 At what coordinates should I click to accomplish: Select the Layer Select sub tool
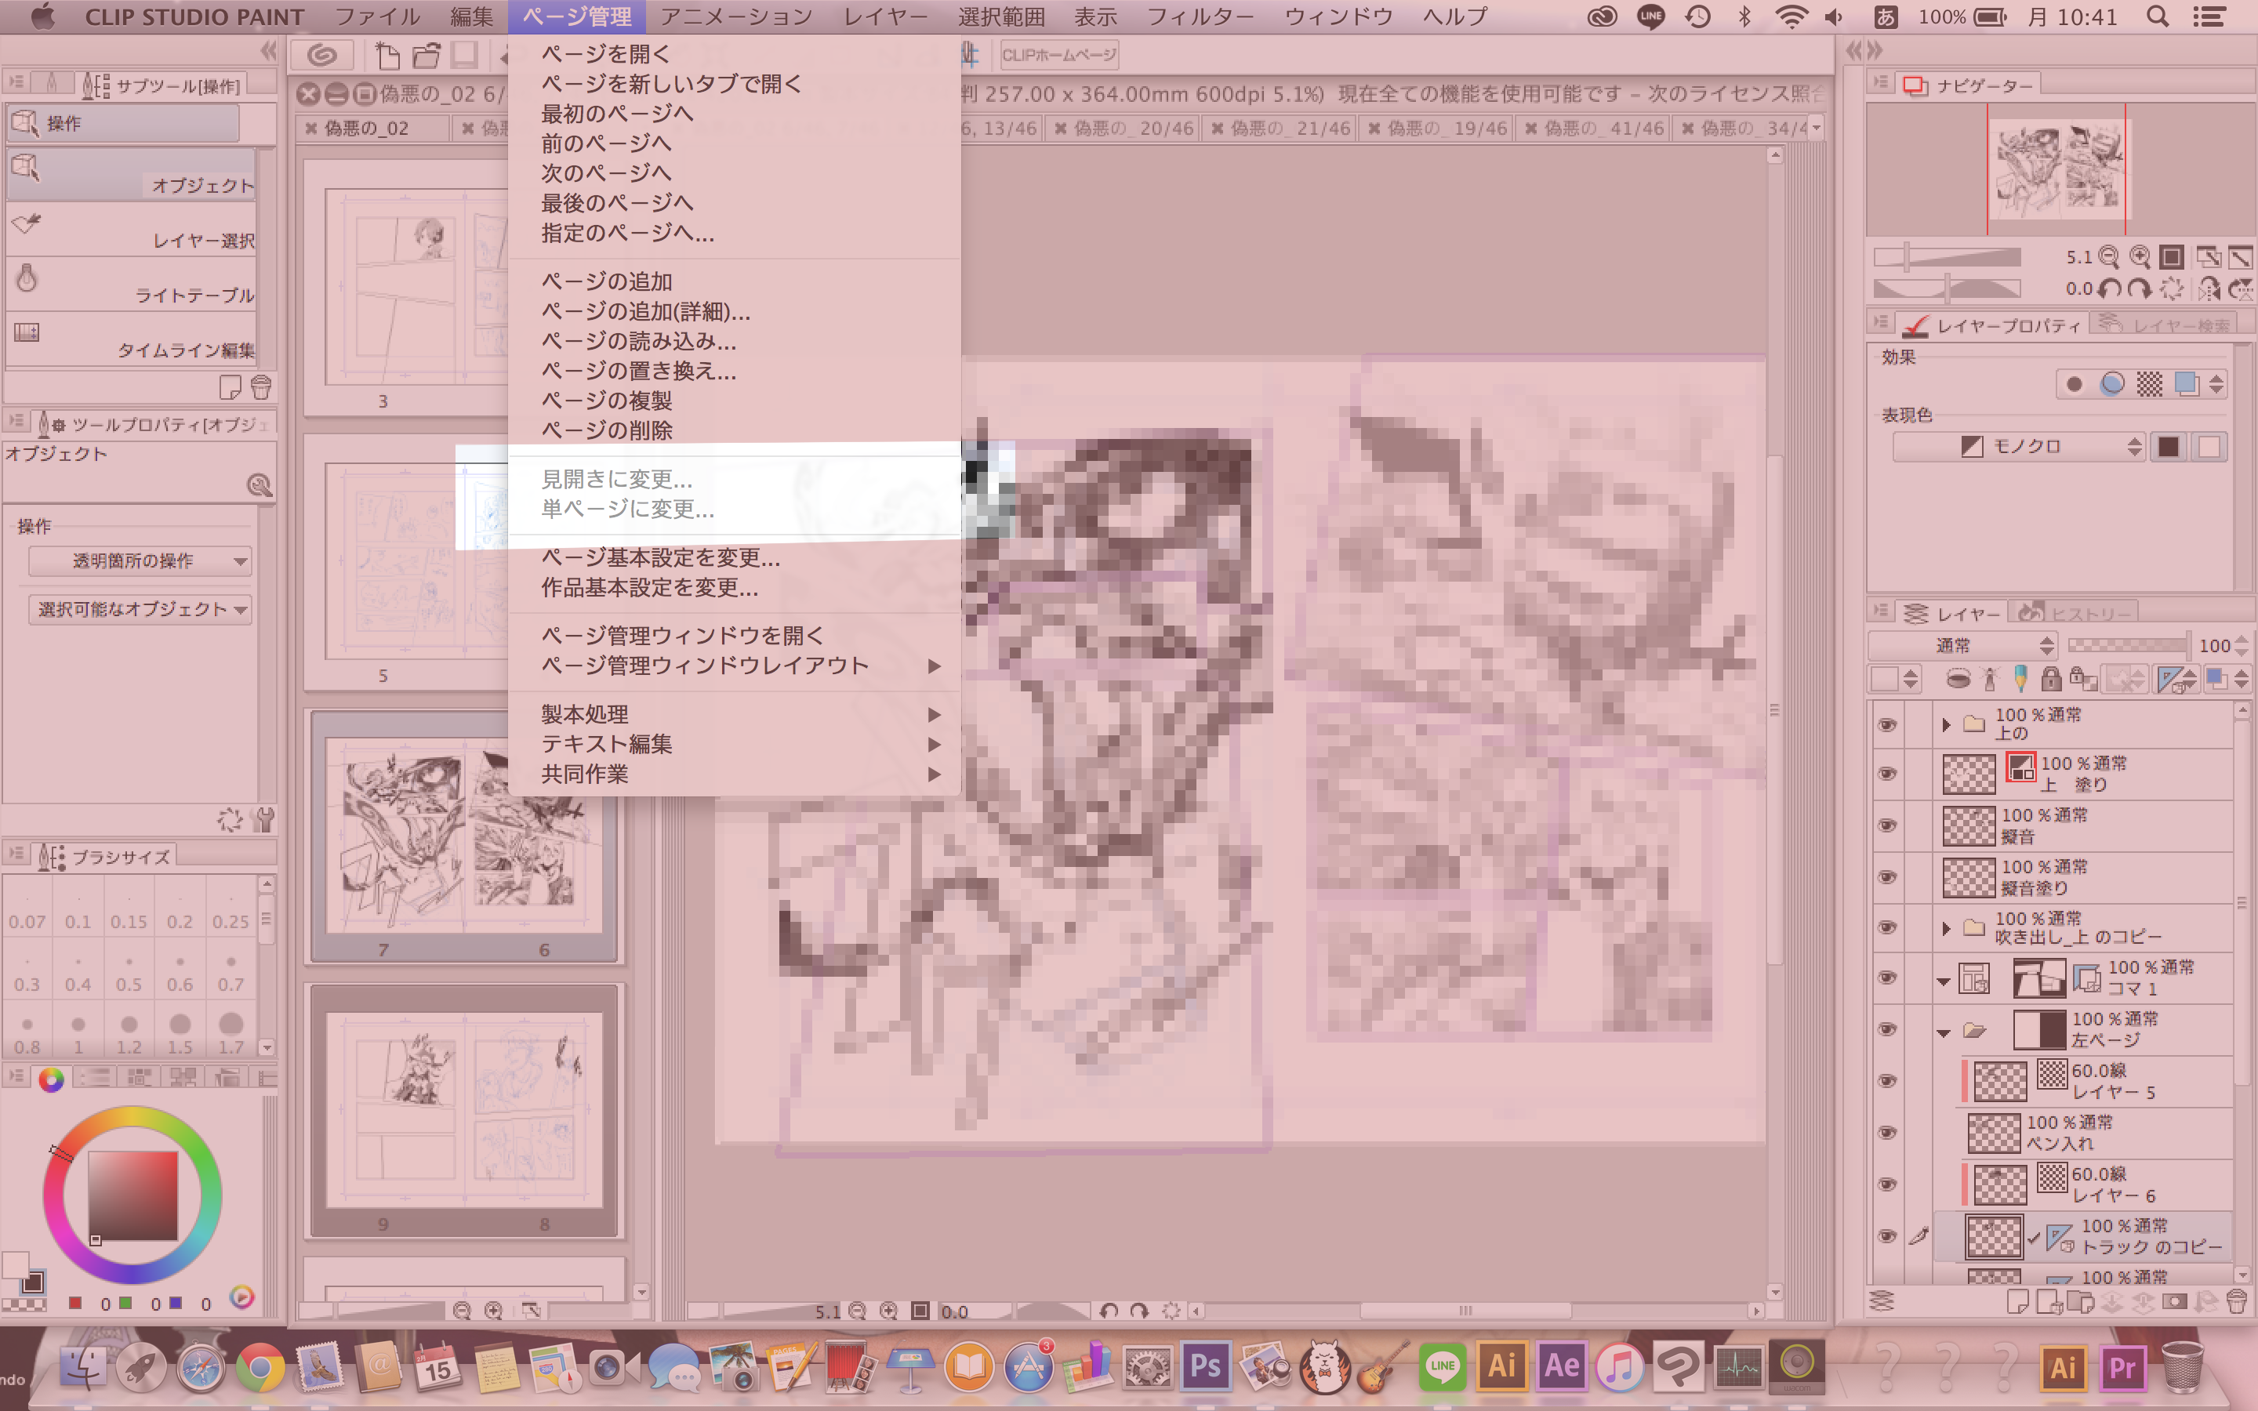[131, 230]
